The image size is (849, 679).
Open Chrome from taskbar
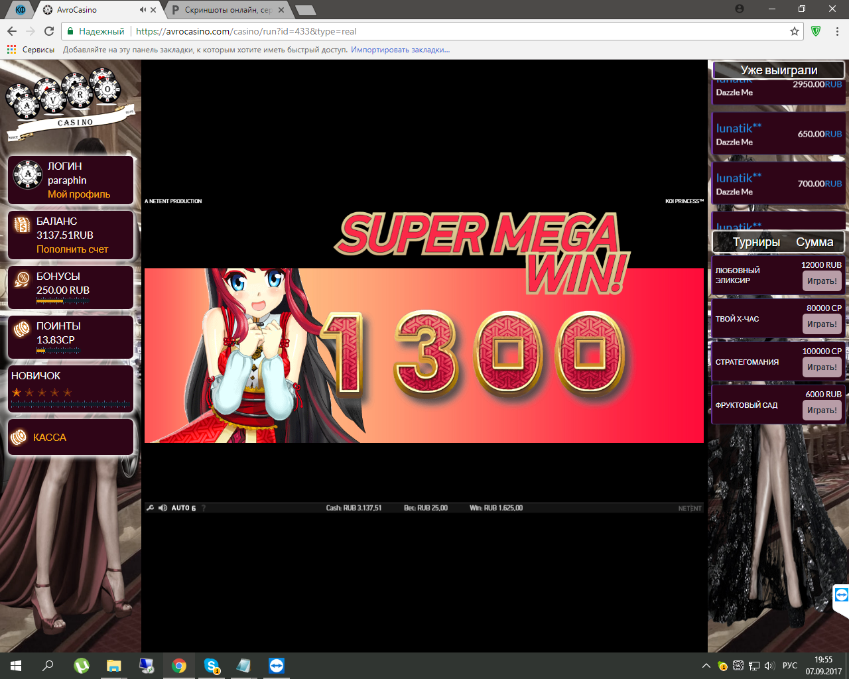(x=178, y=666)
